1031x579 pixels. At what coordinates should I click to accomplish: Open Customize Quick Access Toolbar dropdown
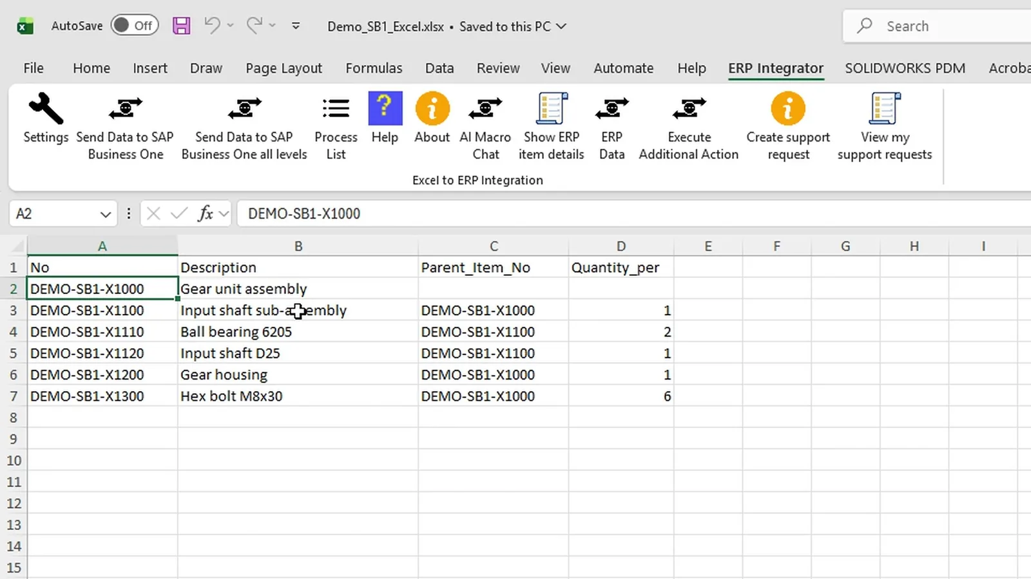(296, 26)
